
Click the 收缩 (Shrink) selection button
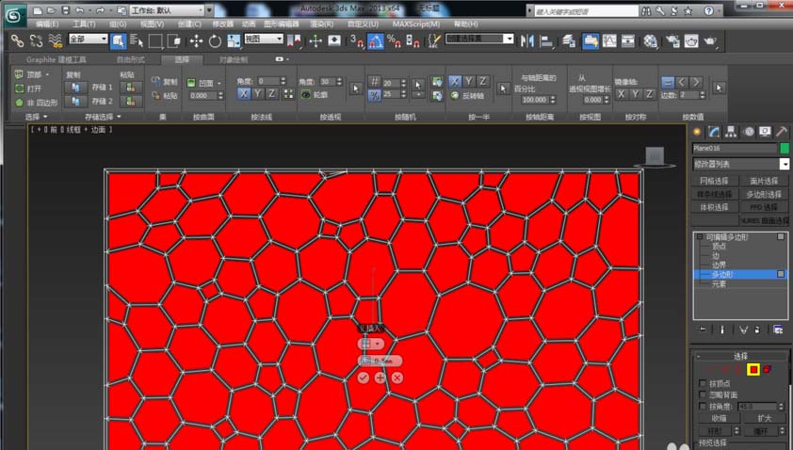click(x=720, y=418)
